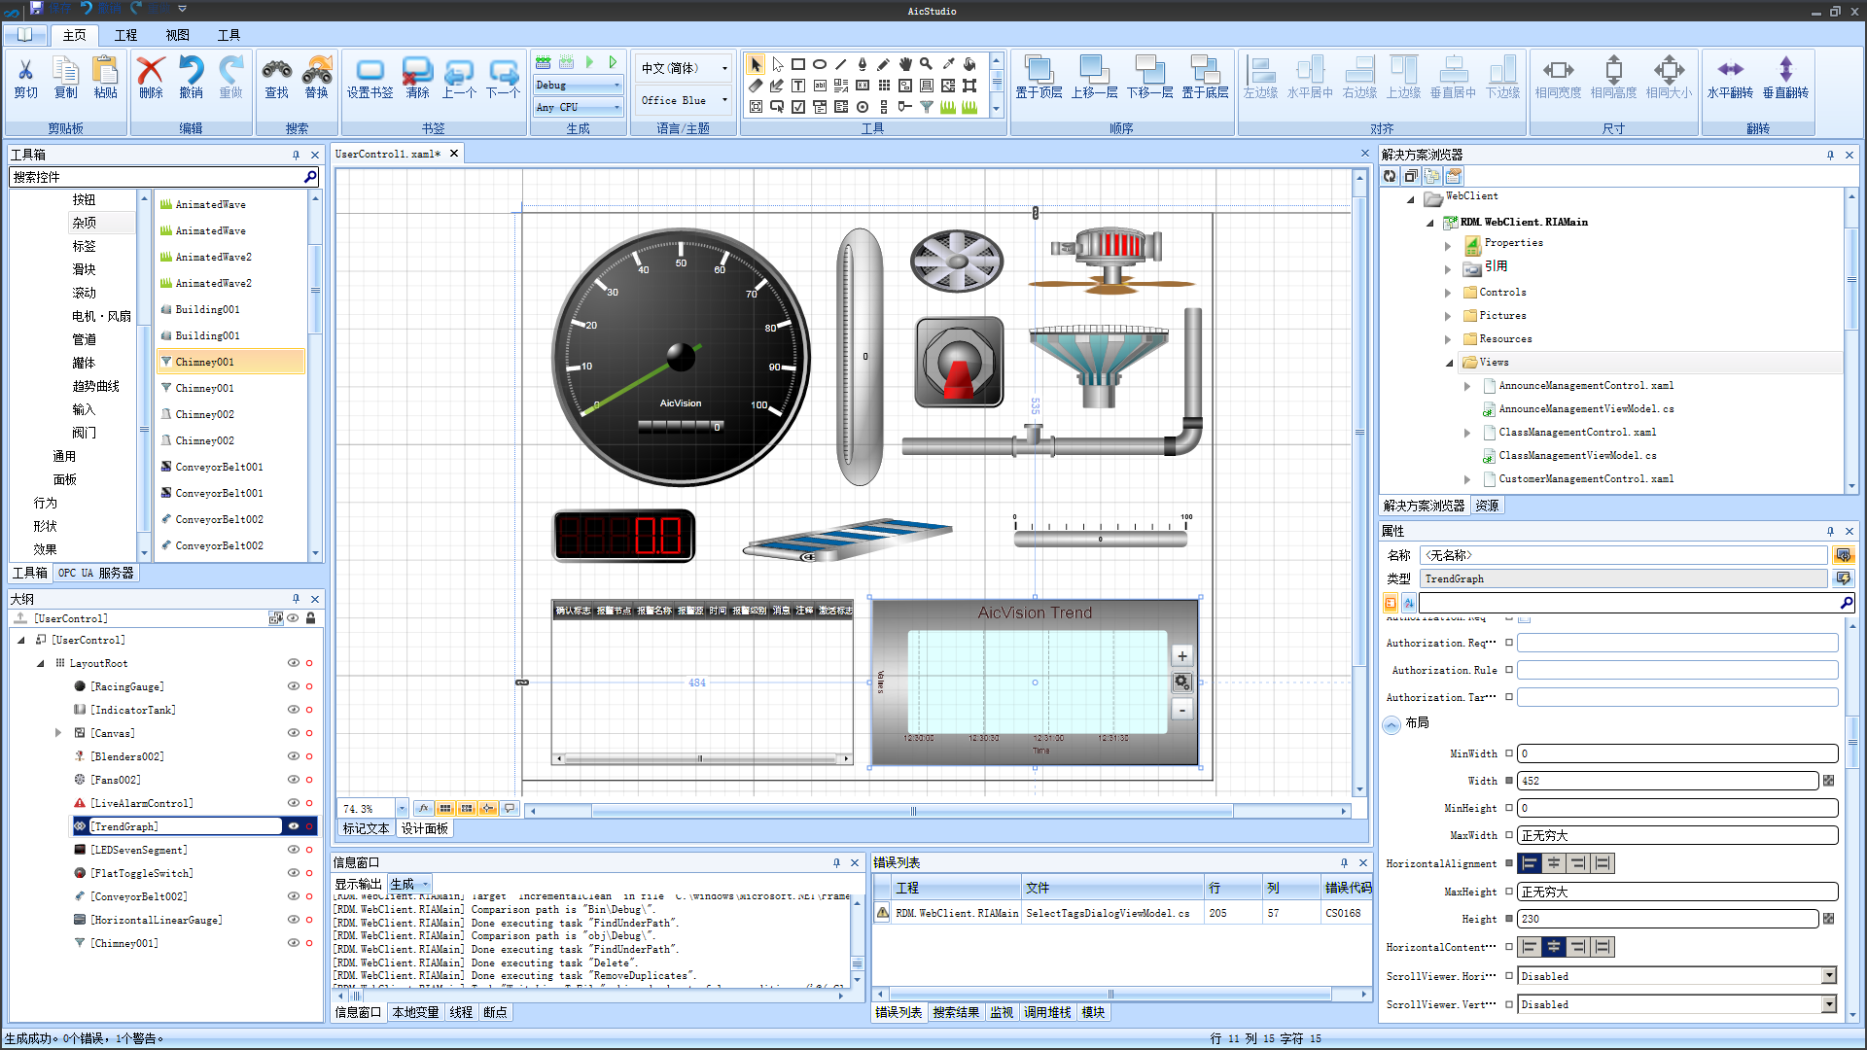Click 置于底层 (send to back) icon
The image size is (1867, 1050).
pos(1205,70)
